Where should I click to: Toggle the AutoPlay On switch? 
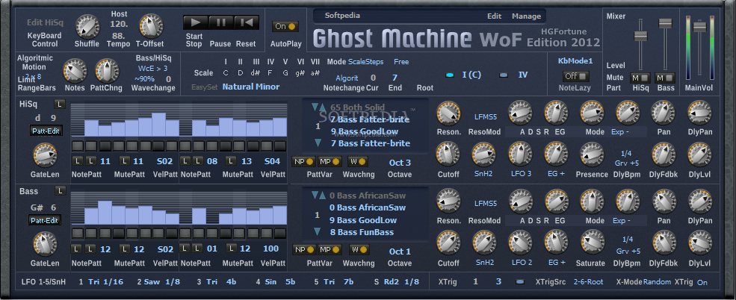tap(285, 27)
